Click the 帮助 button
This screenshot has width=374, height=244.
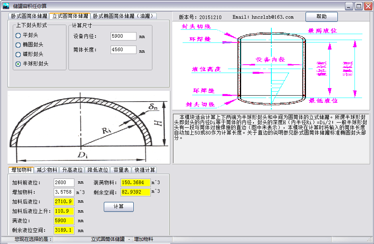pos(321,17)
